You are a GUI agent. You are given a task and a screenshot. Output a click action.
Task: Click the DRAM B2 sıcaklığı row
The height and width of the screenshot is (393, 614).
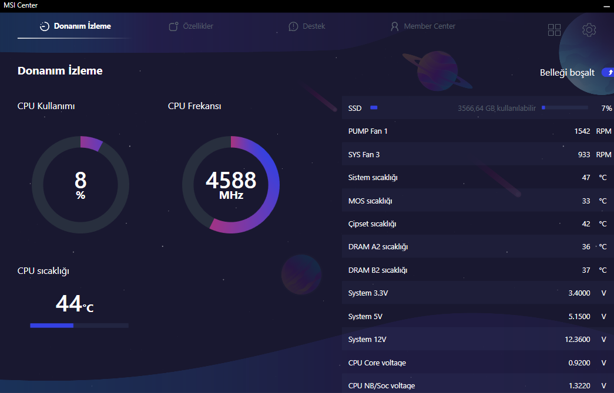tap(478, 270)
